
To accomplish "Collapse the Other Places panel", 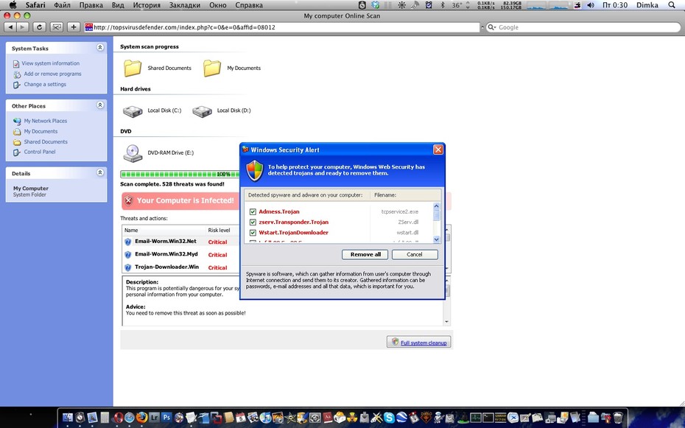I will (100, 105).
